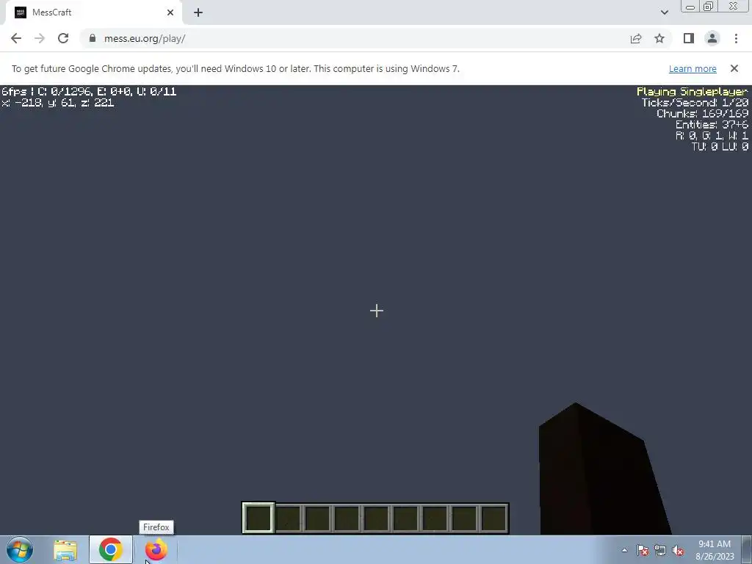
Task: Select the sixth hotbar slot
Action: (x=405, y=518)
